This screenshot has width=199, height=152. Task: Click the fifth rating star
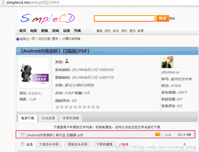click(x=75, y=107)
